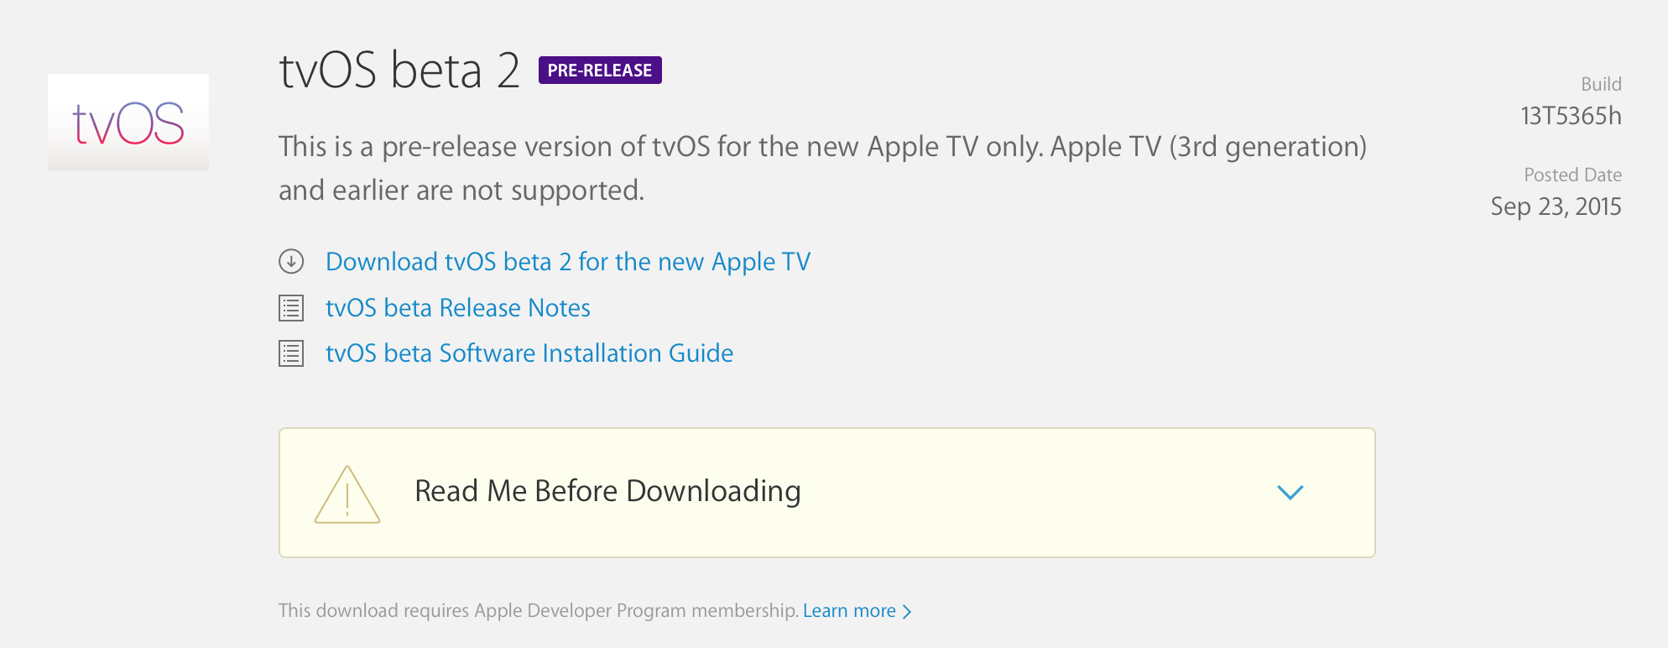
Task: Open the Learn more disclosure arrow
Action: [x=909, y=611]
